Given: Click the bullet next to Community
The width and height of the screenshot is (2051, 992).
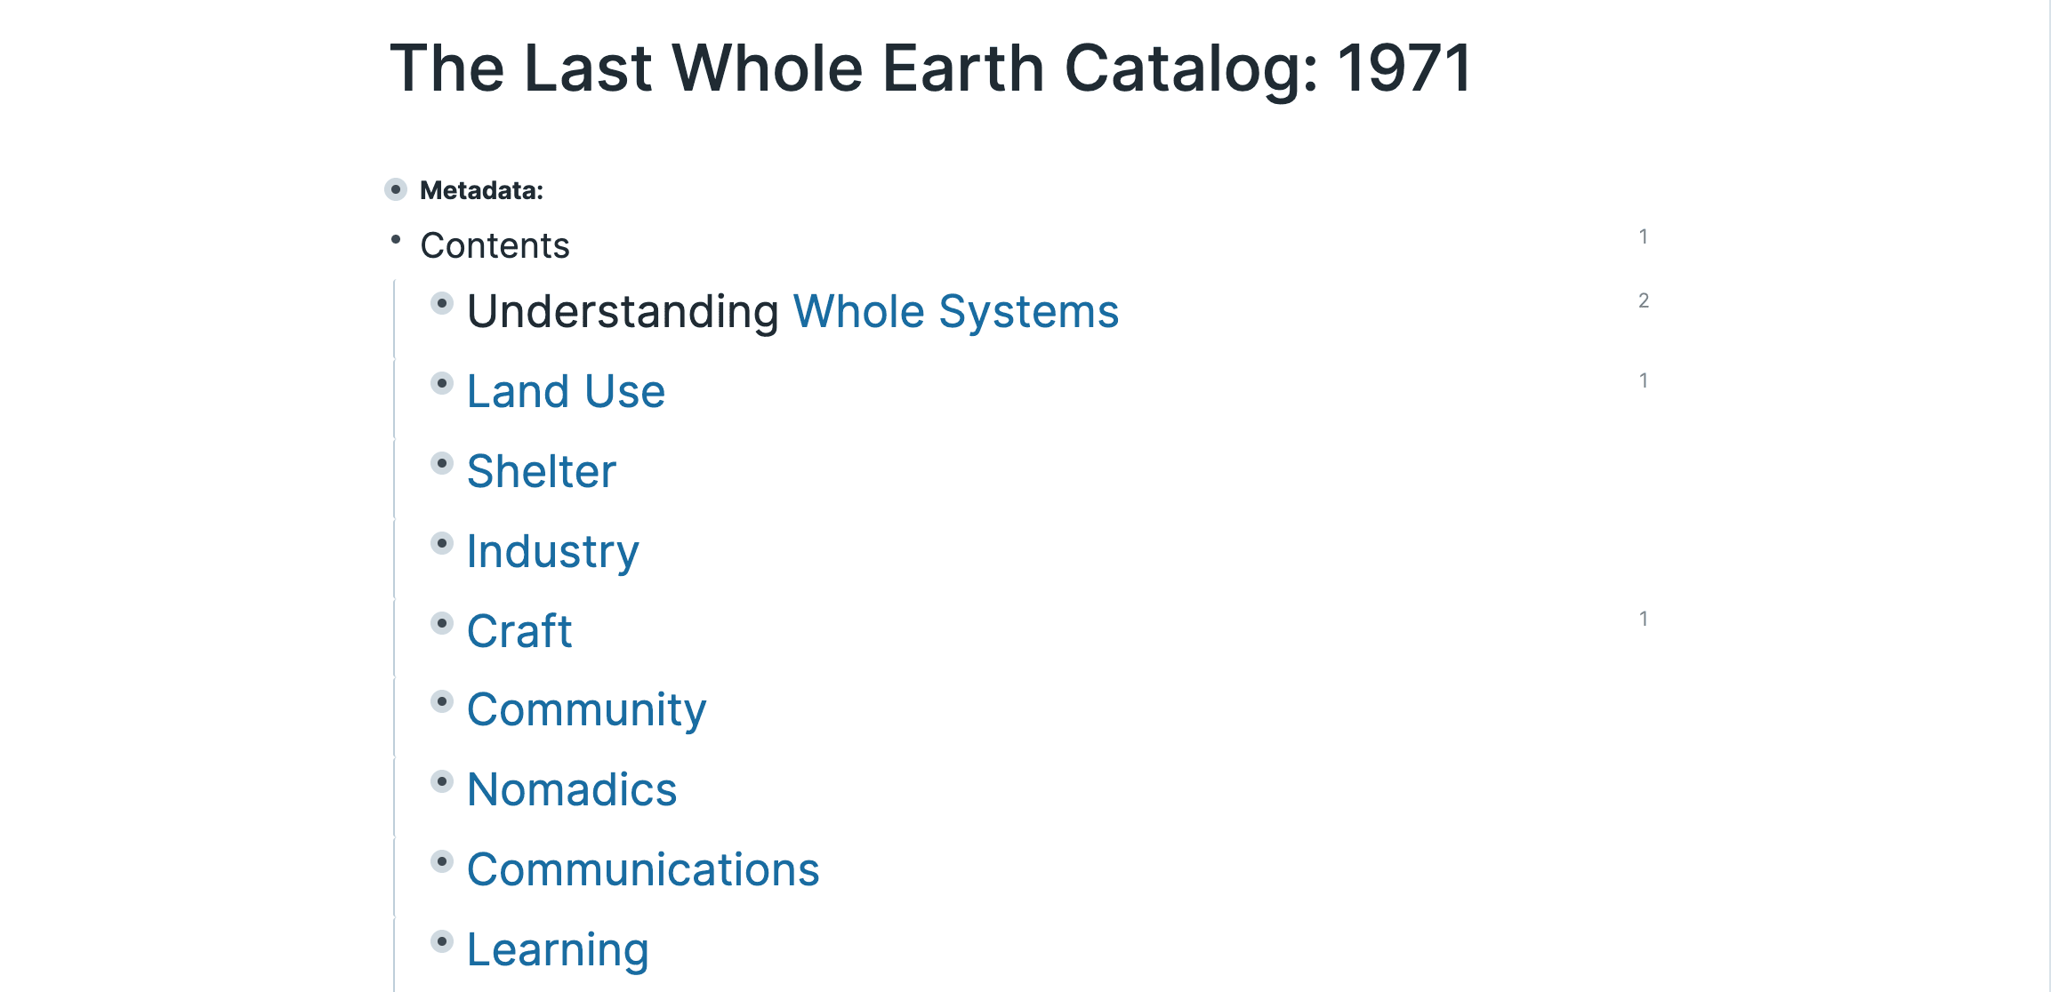Looking at the screenshot, I should click(442, 702).
